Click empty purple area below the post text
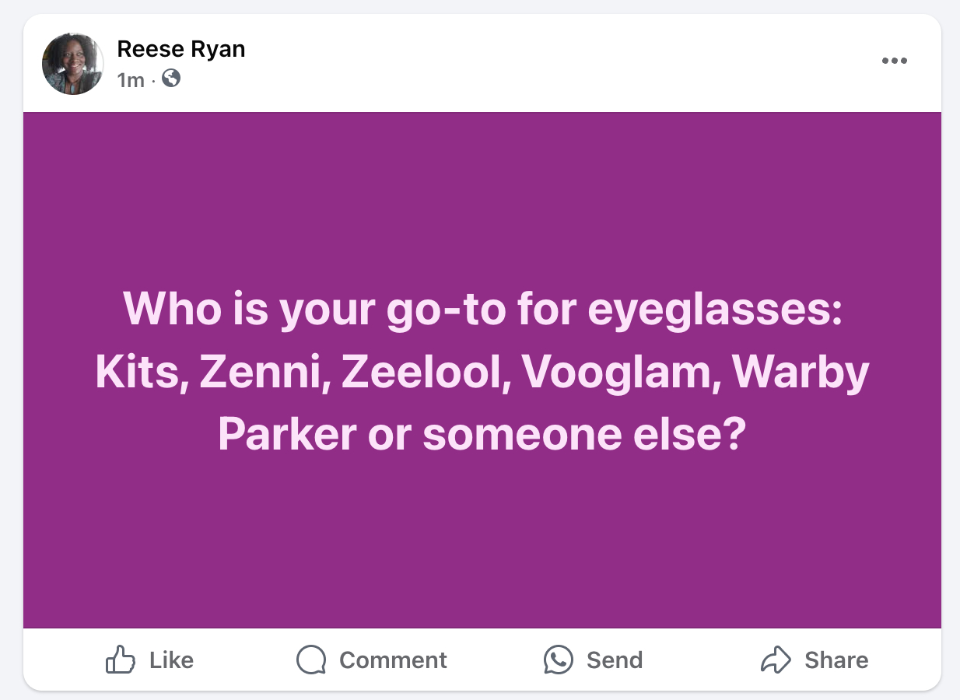 [x=482, y=544]
